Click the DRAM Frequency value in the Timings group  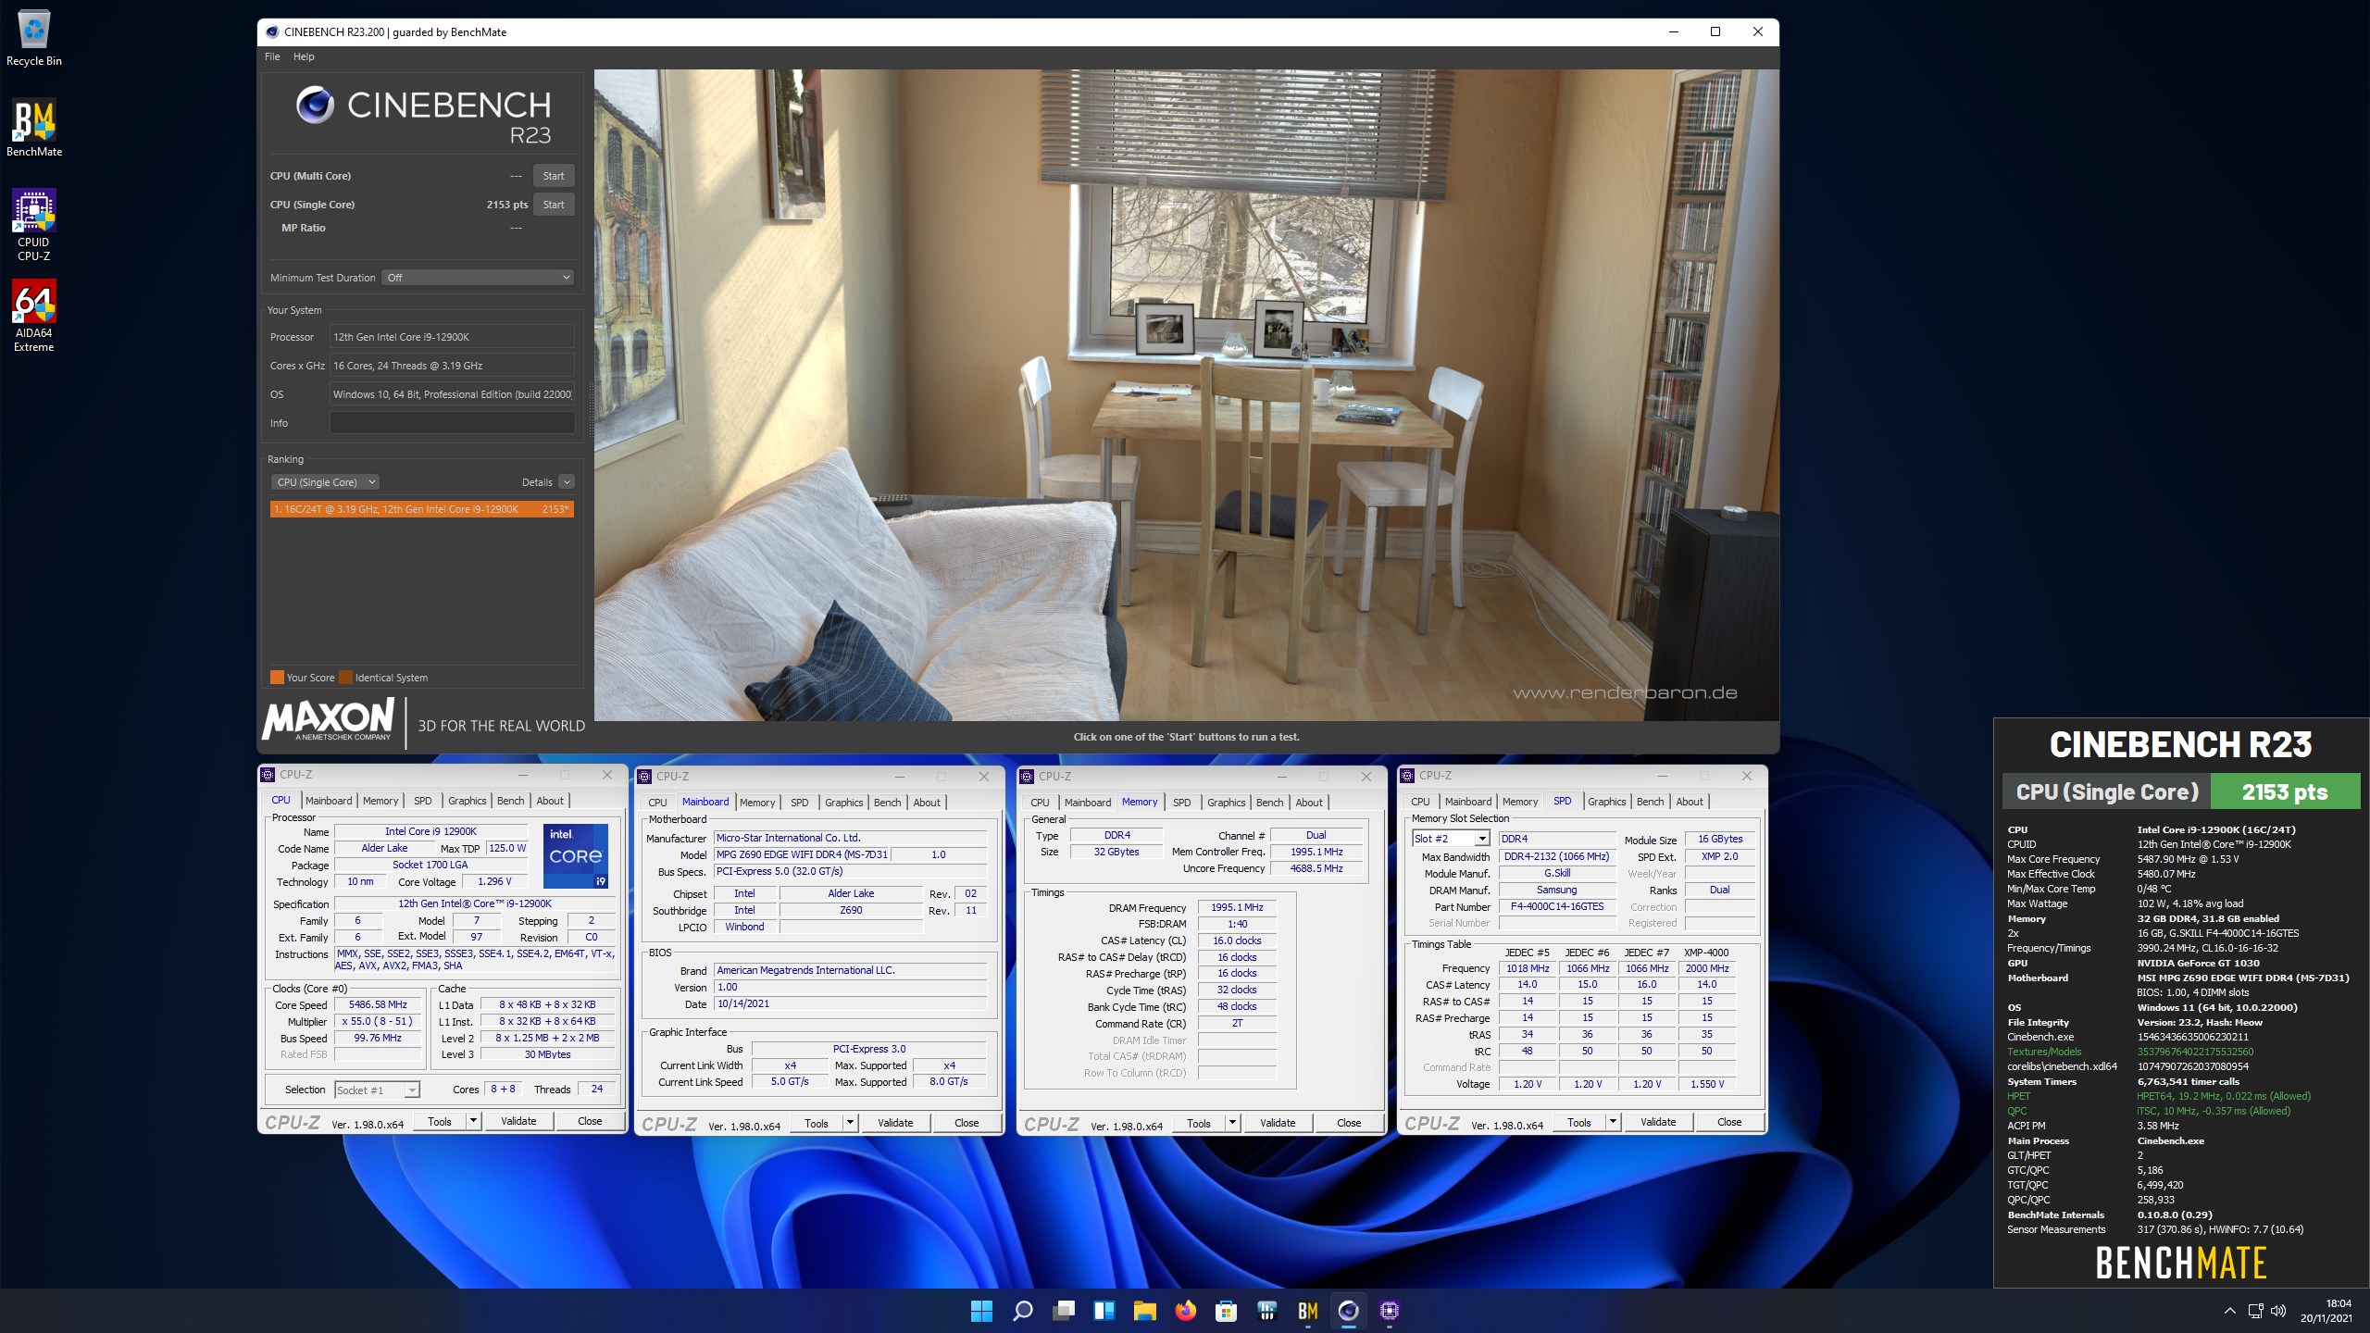[x=1237, y=908]
